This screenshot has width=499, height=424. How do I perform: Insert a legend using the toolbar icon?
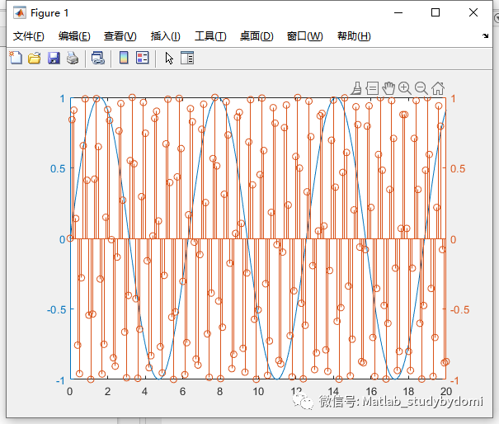pos(142,58)
